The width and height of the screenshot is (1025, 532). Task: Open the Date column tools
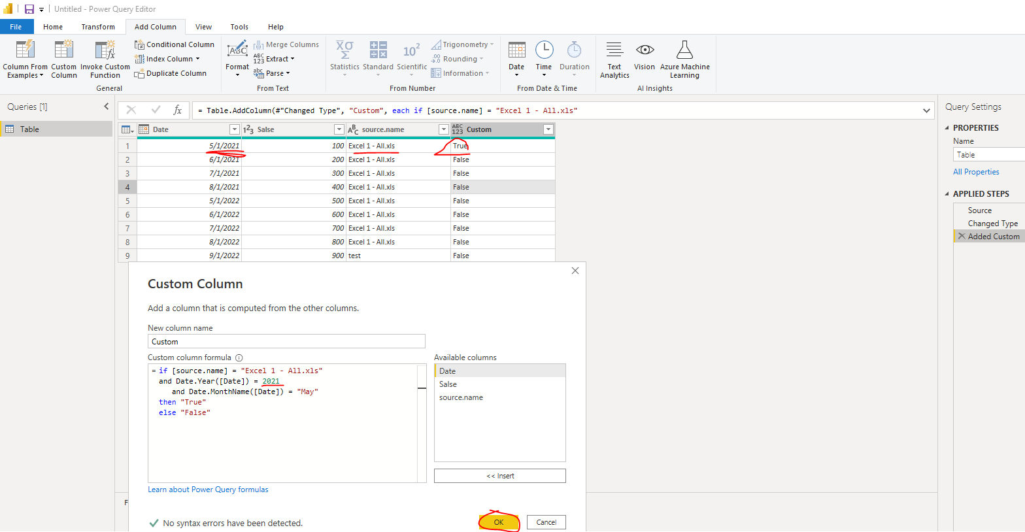click(516, 59)
